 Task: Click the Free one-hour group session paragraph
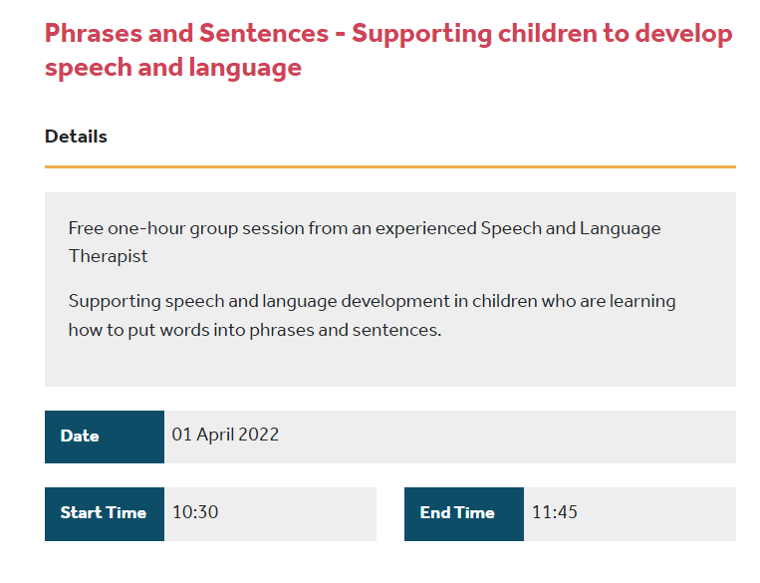(x=365, y=242)
